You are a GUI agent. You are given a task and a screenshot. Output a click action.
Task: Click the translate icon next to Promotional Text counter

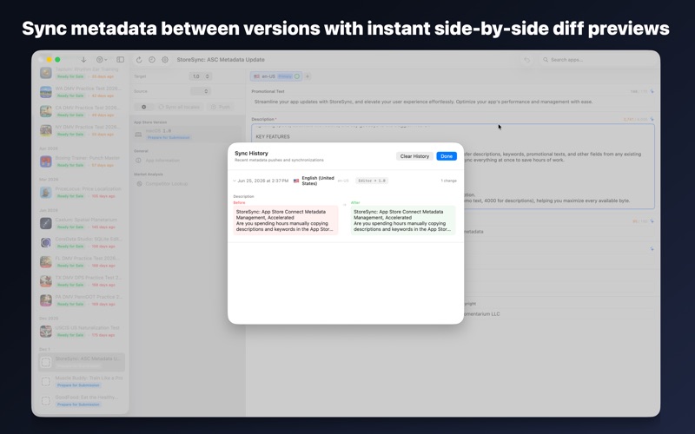652,91
